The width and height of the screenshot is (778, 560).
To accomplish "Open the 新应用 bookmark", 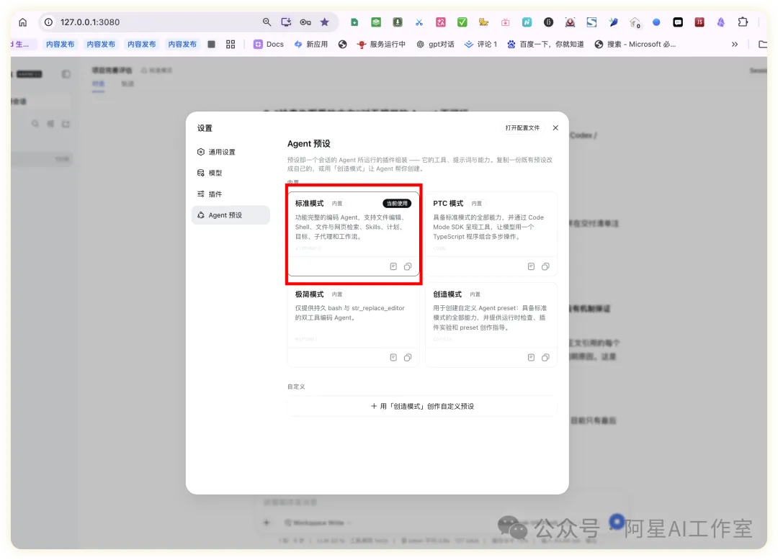I will click(311, 44).
